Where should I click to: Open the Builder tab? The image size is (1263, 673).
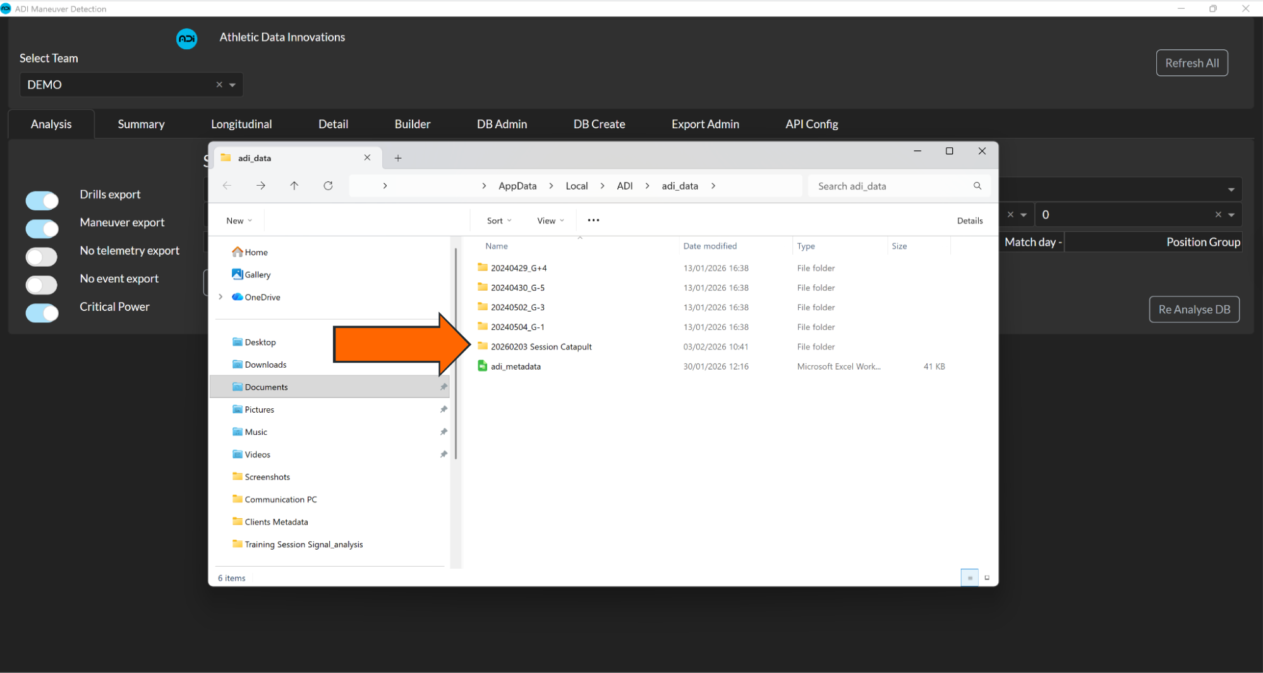[412, 124]
